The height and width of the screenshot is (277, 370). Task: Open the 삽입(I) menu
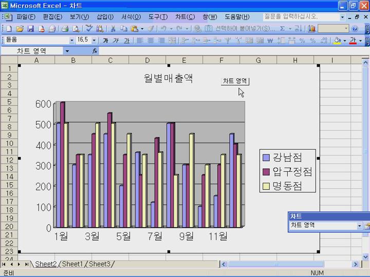(x=105, y=17)
